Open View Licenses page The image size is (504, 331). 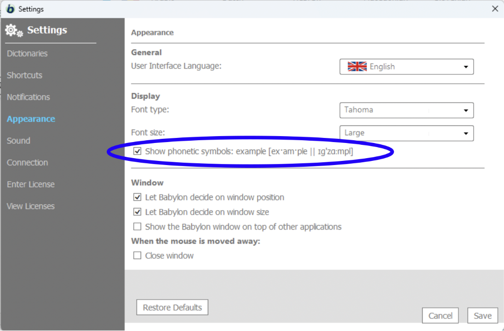pos(30,206)
